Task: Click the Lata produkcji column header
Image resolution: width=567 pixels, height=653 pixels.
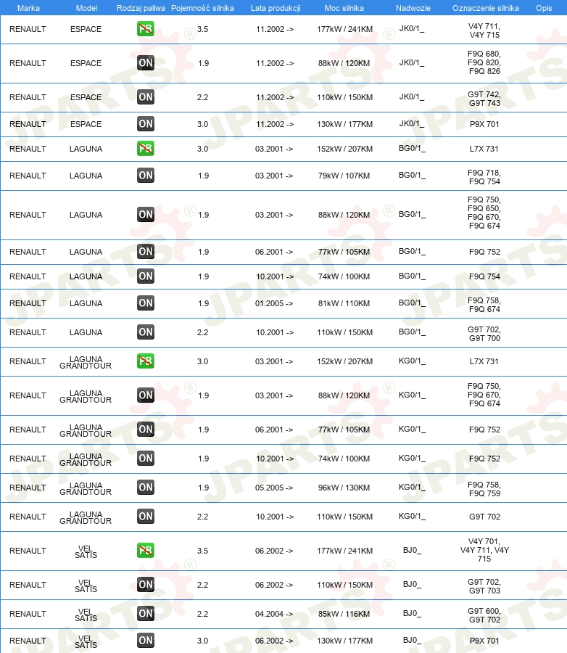Action: (276, 8)
